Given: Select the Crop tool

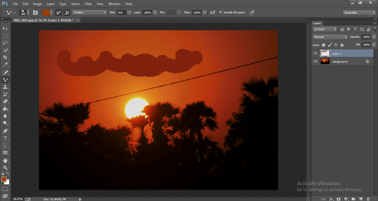Looking at the screenshot, I should click(x=5, y=57).
